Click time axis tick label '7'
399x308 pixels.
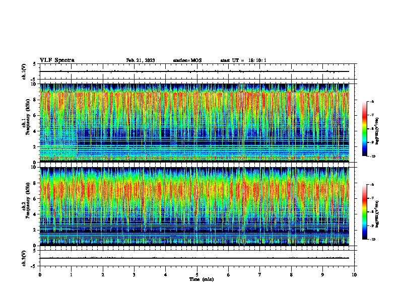260,275
